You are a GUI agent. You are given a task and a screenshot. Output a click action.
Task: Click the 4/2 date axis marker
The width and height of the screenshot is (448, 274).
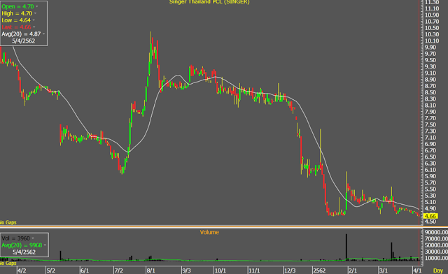(x=22, y=271)
